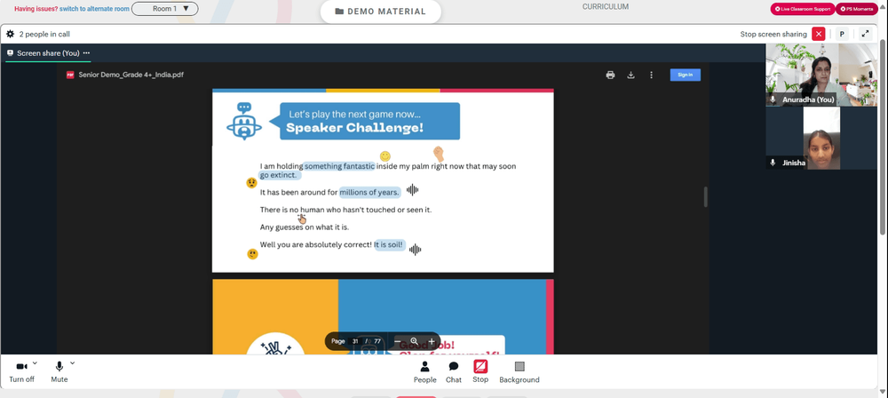
Task: Stop screen sharing from bottom toolbar
Action: tap(480, 371)
